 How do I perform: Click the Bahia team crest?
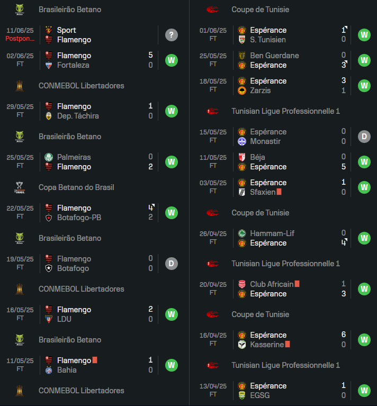[x=49, y=370]
